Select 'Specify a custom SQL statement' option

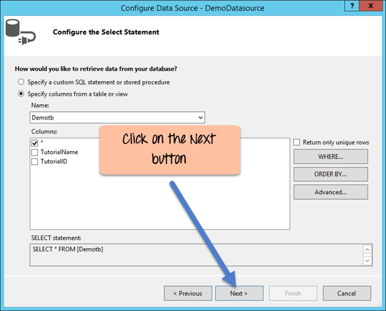(x=22, y=82)
